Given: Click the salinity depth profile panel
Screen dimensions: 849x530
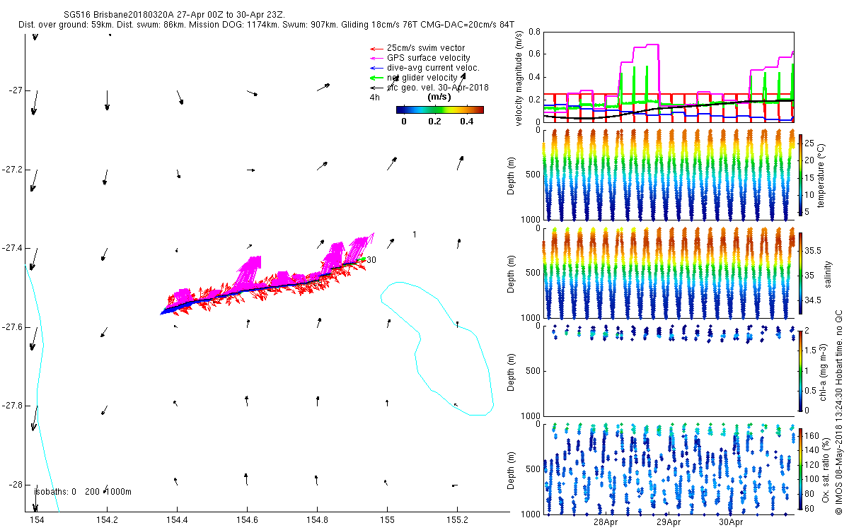Looking at the screenshot, I should [668, 273].
